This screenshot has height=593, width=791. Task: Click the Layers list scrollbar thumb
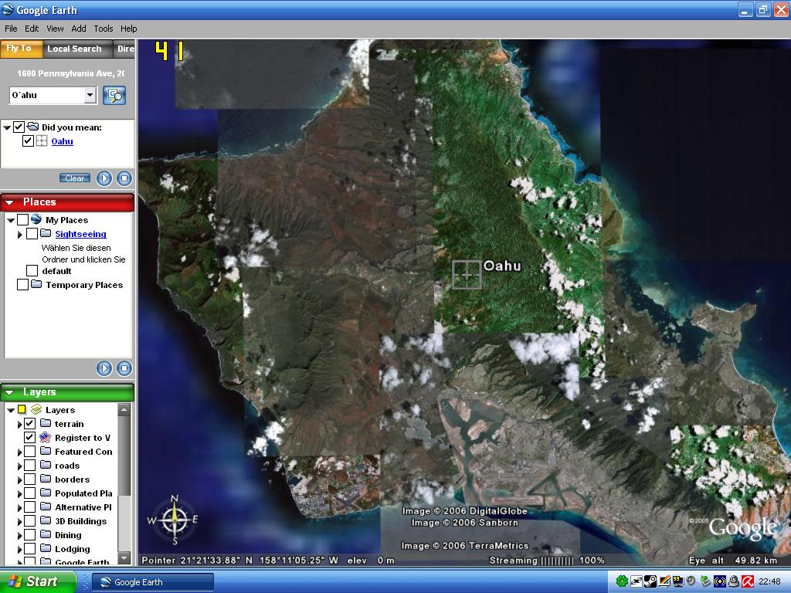[x=124, y=456]
